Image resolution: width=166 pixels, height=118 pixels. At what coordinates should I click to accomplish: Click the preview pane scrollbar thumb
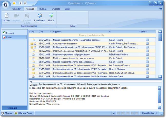[x=159, y=96]
